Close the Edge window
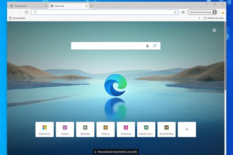The height and width of the screenshot is (155, 233). pyautogui.click(x=222, y=4)
